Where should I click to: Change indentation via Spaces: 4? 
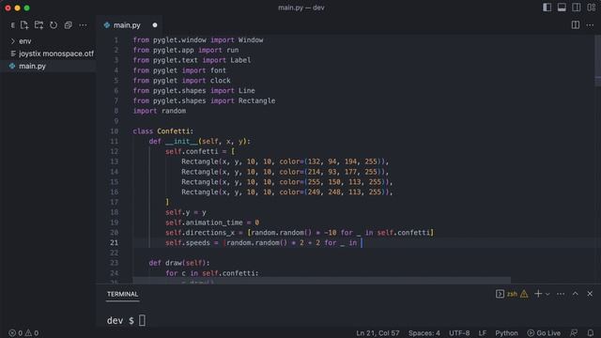pos(424,333)
